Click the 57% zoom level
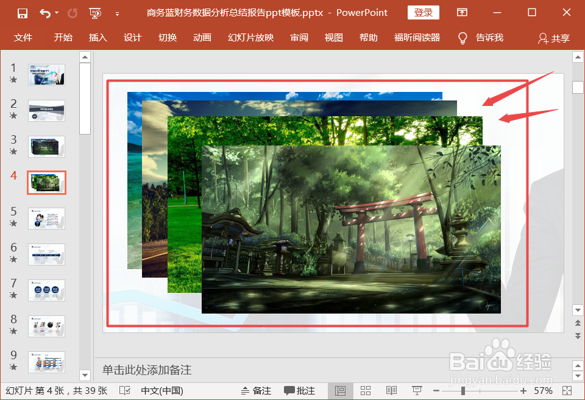 click(543, 391)
